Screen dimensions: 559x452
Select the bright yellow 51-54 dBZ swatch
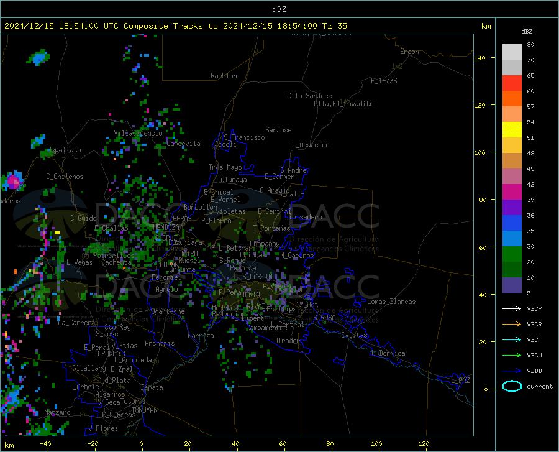(x=512, y=130)
